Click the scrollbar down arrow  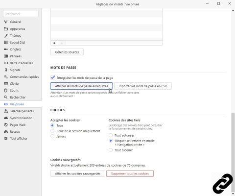[x=233, y=194]
